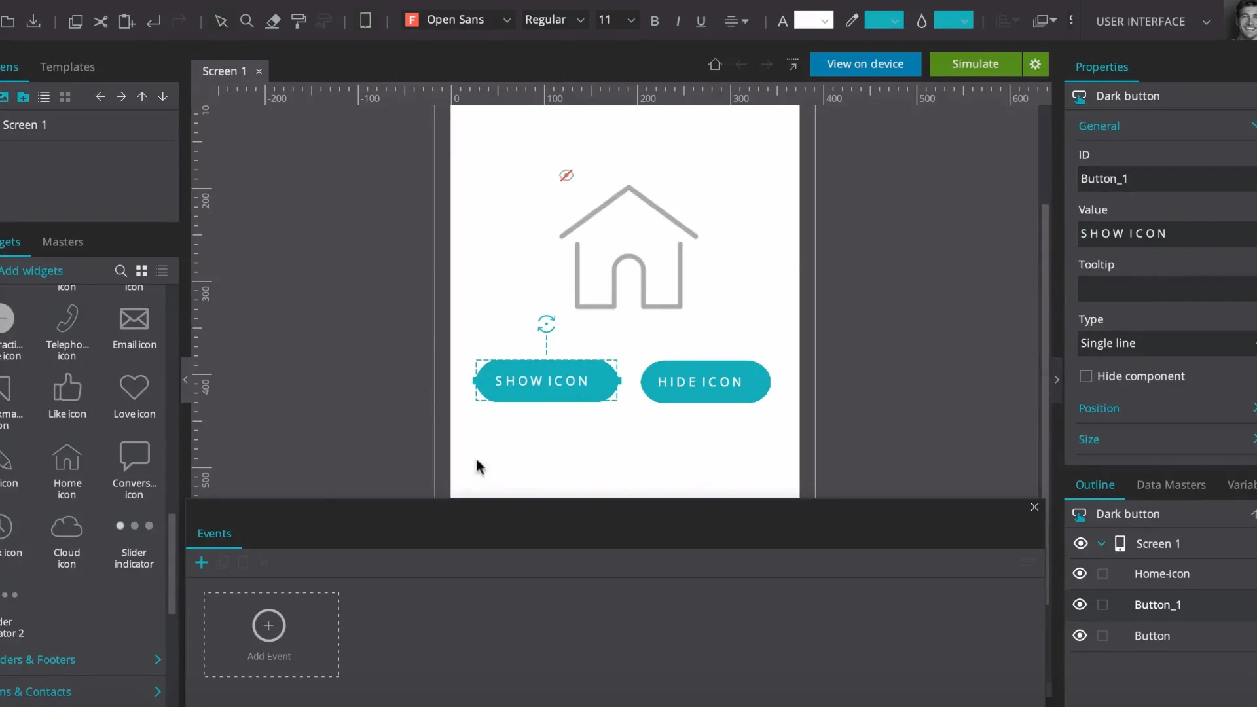Click the plus add event icon
Screen dimensions: 1257x707
coord(202,562)
